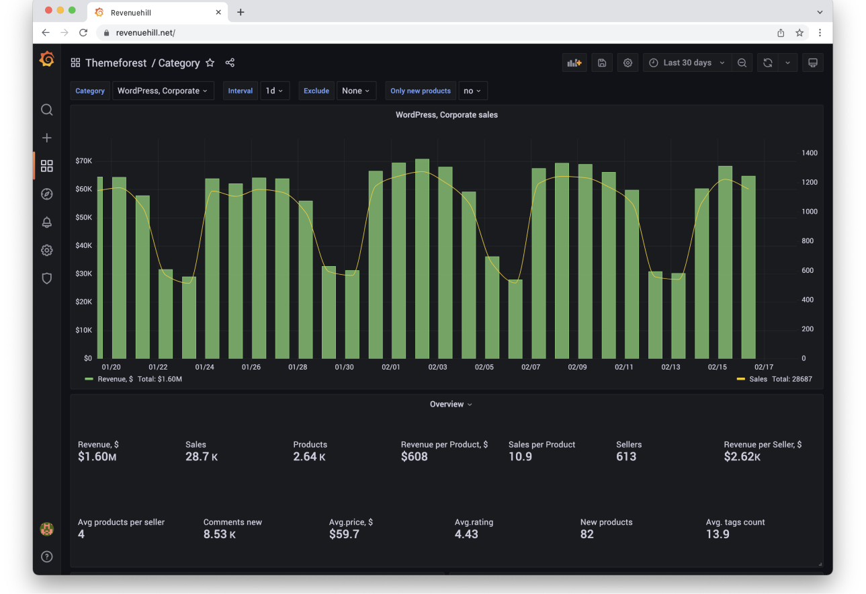Screen dimensions: 866x594
Task: Toggle the Revenue series in legend
Action: point(115,379)
